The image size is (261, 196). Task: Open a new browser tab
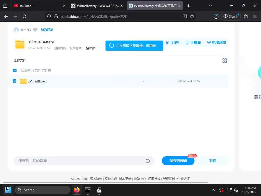pyautogui.click(x=188, y=6)
